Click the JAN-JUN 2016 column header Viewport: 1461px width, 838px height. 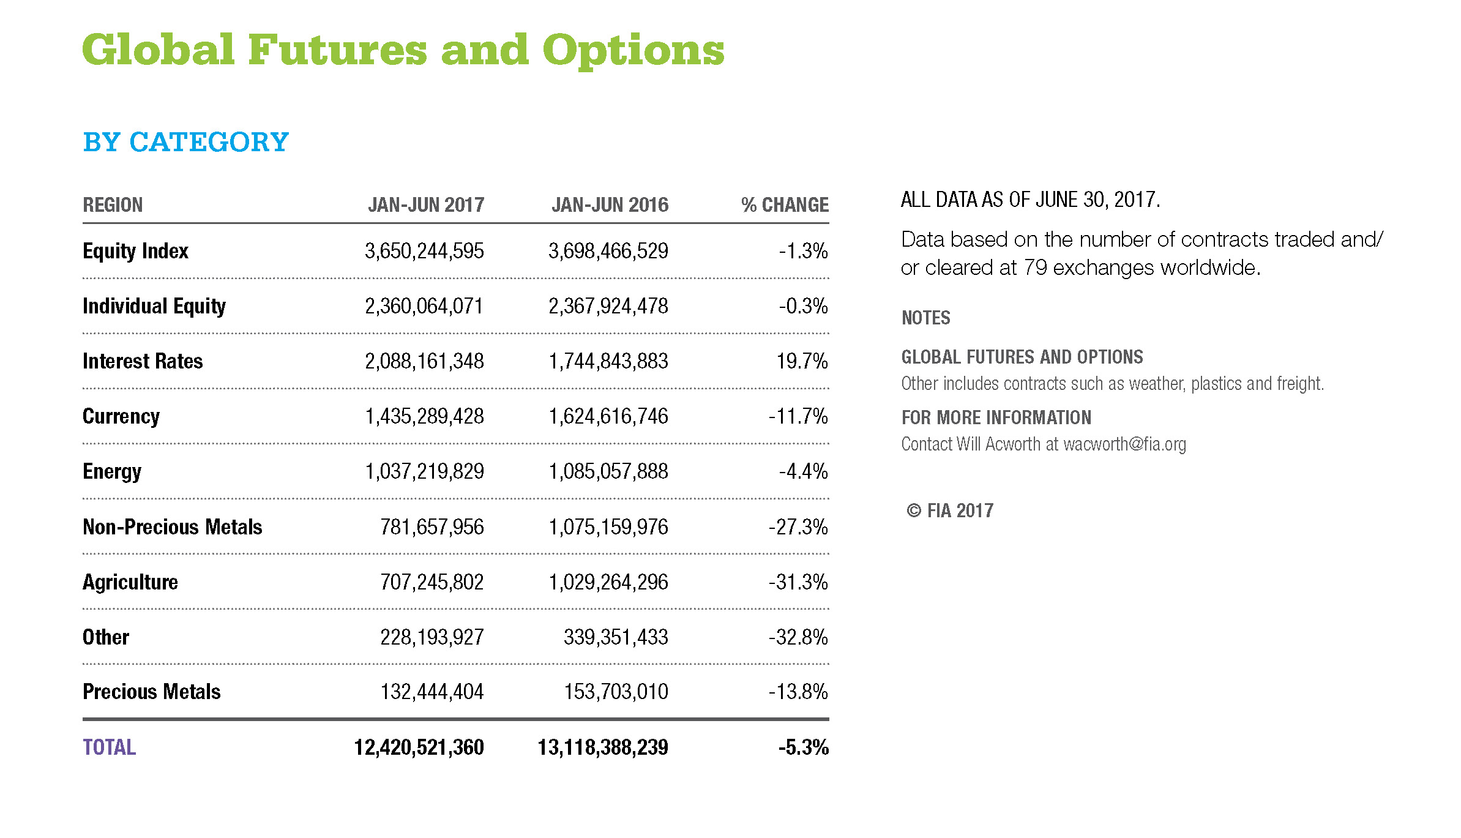[x=610, y=204]
